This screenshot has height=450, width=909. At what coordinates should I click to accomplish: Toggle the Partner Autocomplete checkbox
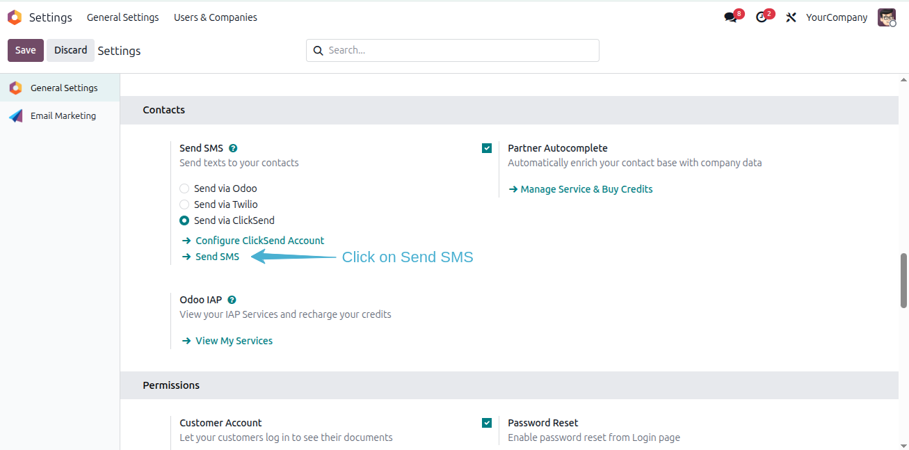tap(487, 148)
